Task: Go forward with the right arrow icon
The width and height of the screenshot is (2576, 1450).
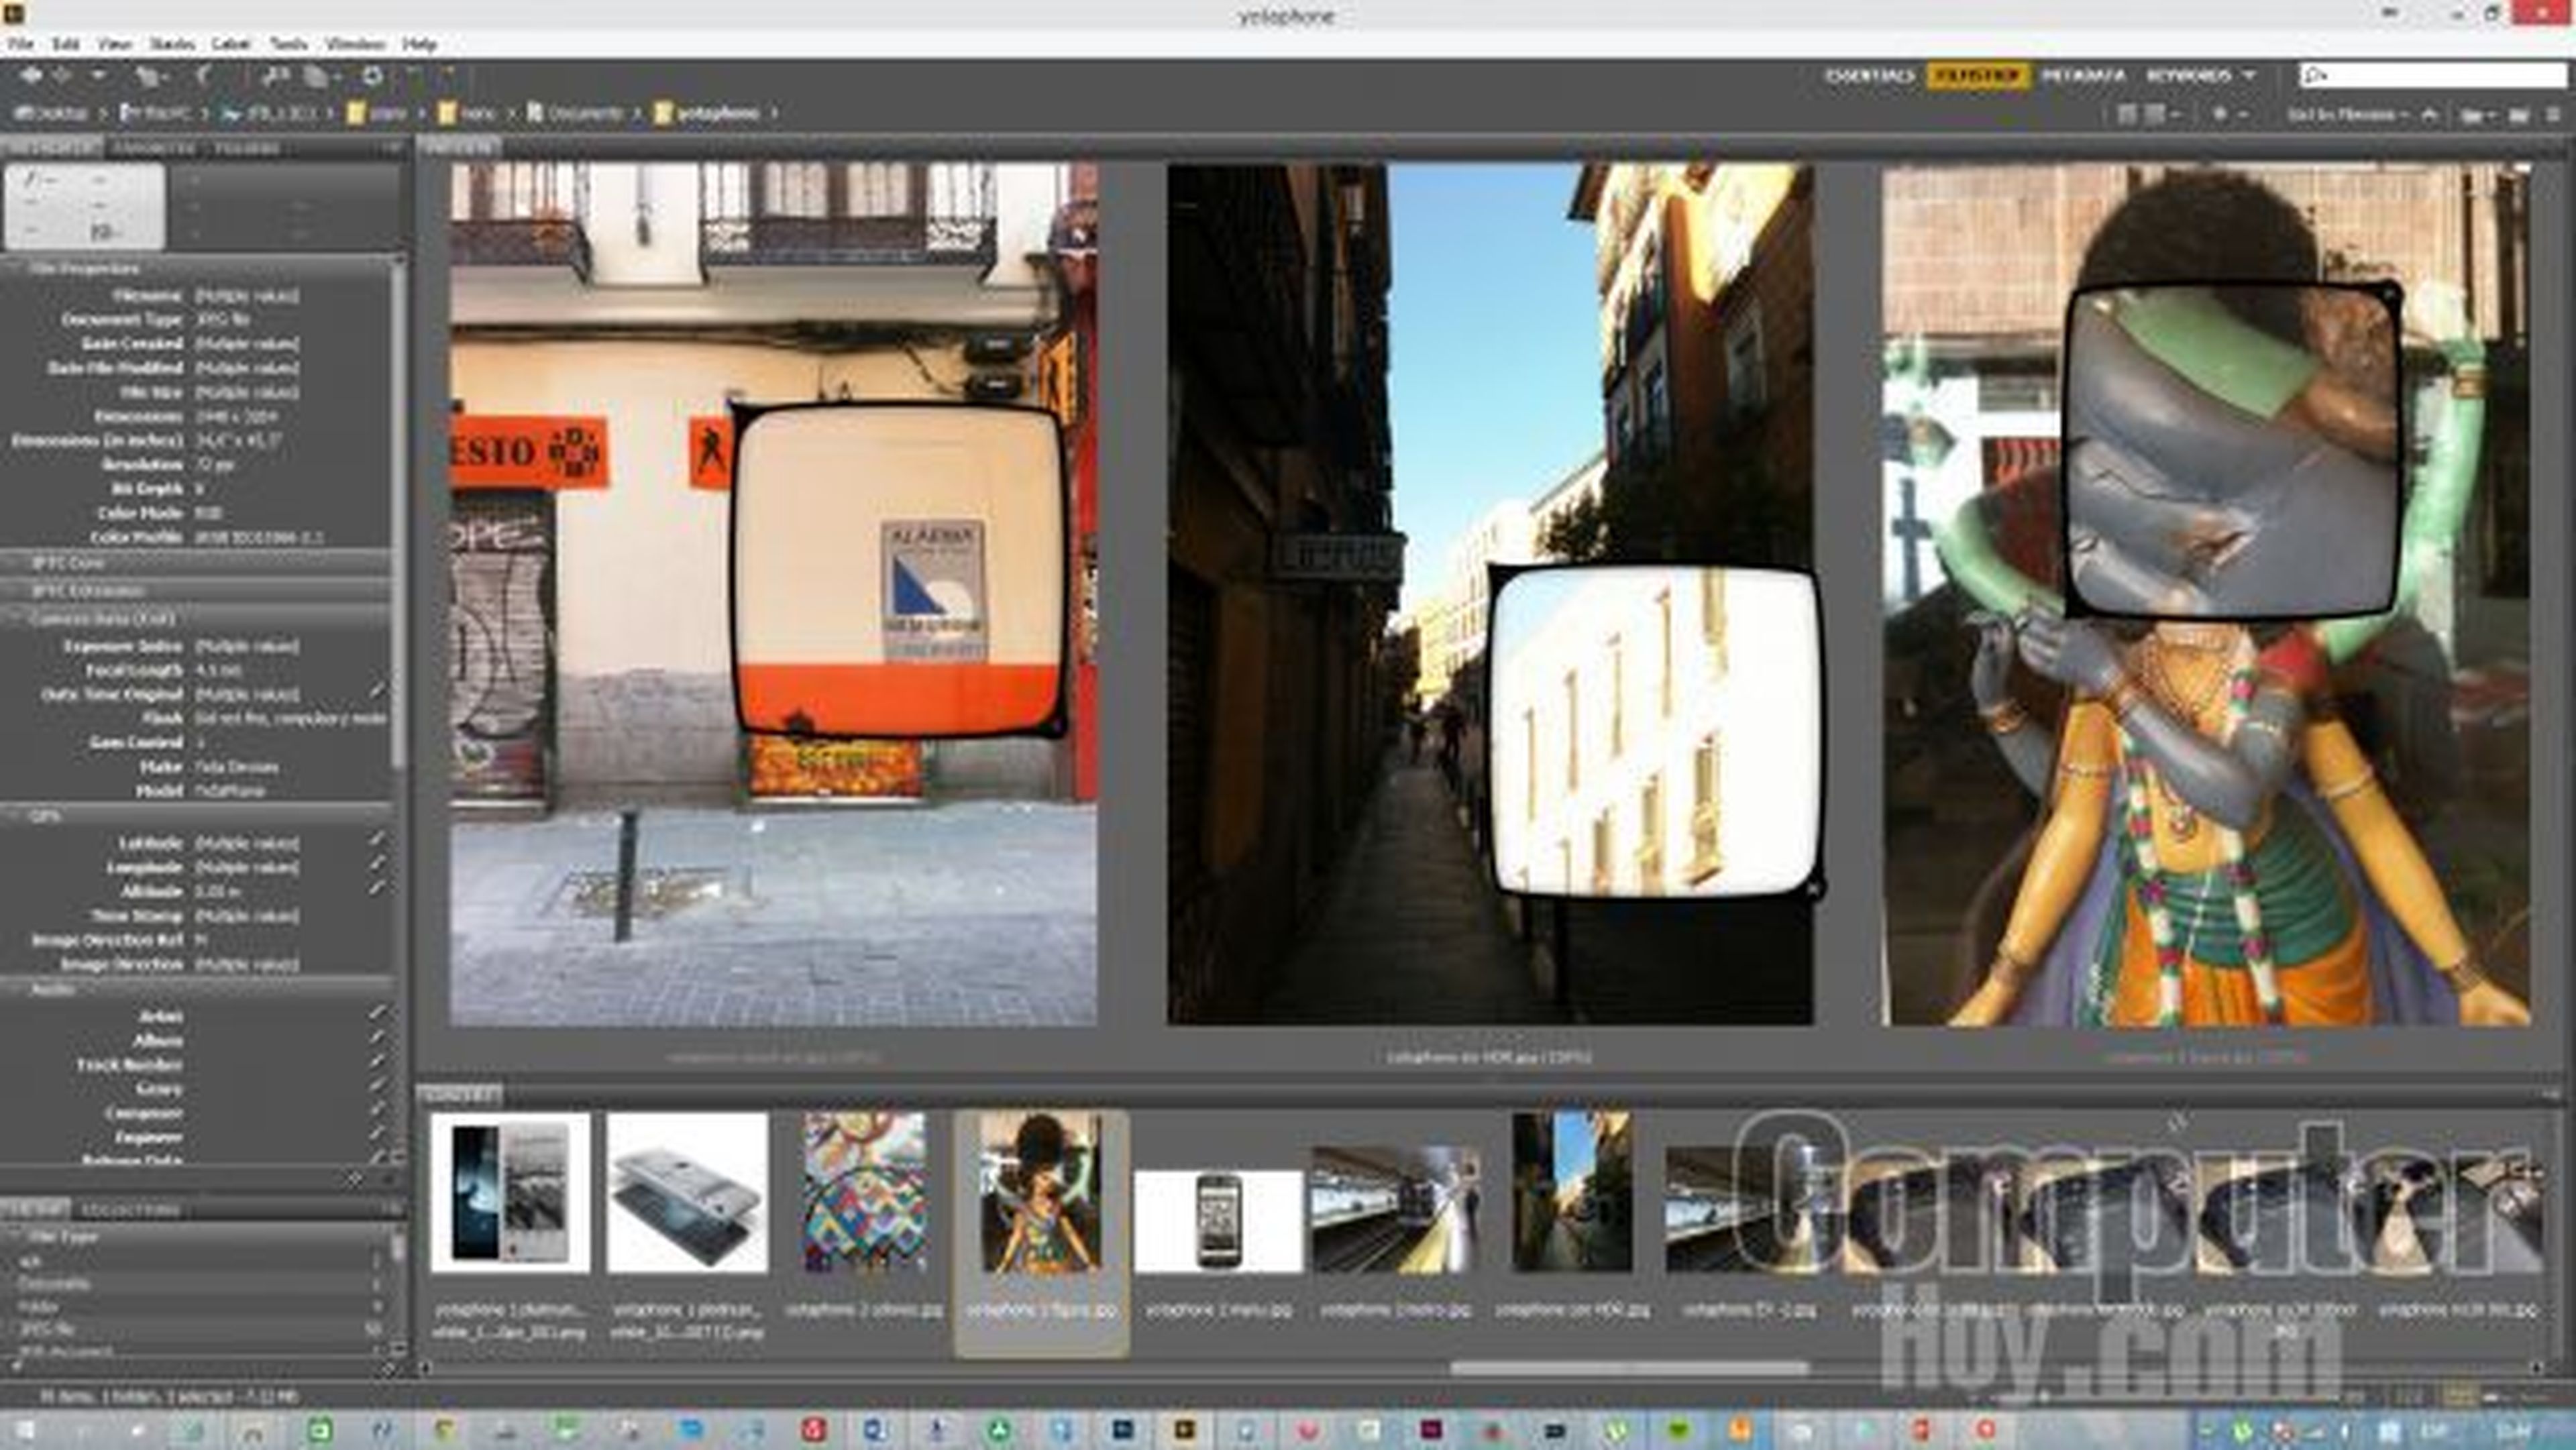Action: coord(62,75)
